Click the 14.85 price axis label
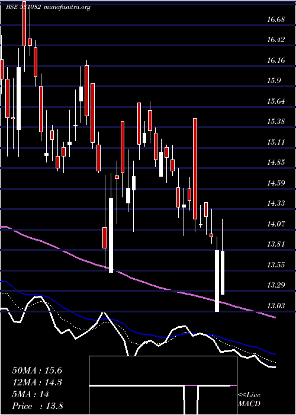The height and width of the screenshot is (415, 296). click(x=276, y=162)
